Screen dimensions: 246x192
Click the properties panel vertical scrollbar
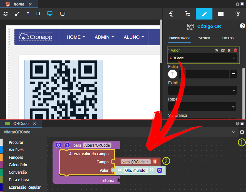click(x=243, y=93)
